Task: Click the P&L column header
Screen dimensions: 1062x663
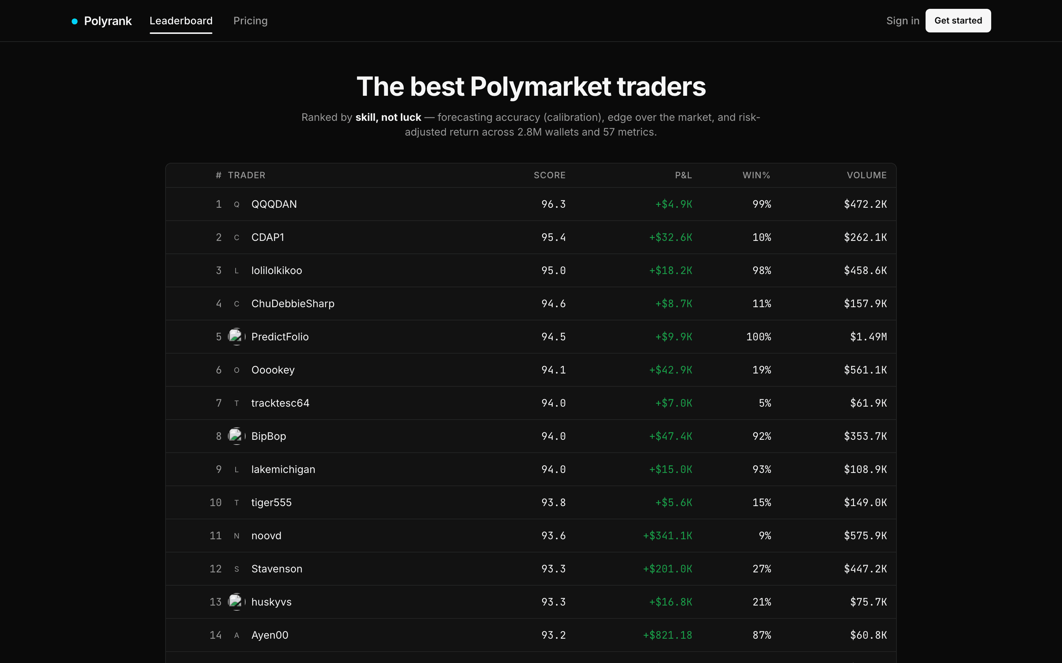Action: point(683,175)
